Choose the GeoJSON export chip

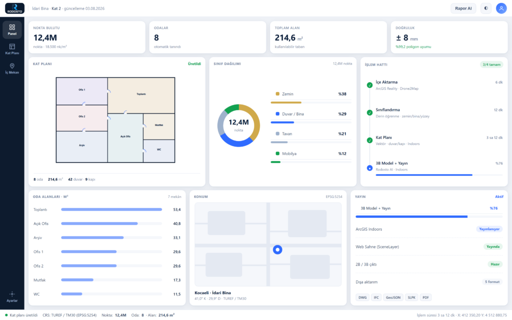pyautogui.click(x=393, y=297)
